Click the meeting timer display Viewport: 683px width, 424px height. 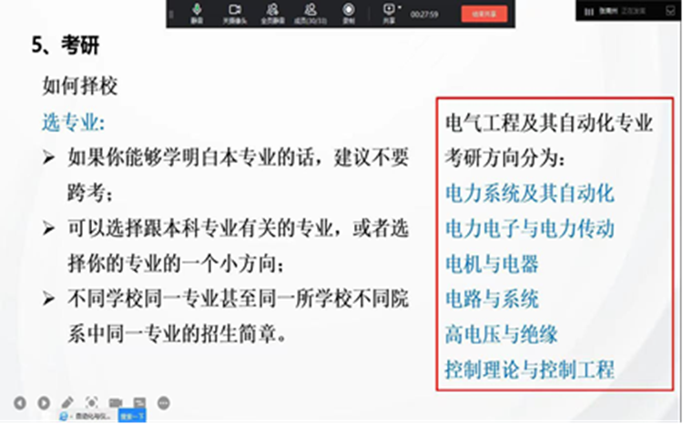pyautogui.click(x=423, y=14)
